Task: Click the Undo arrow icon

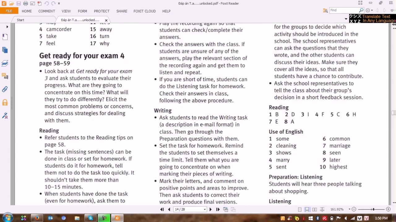Action: pos(46,3)
